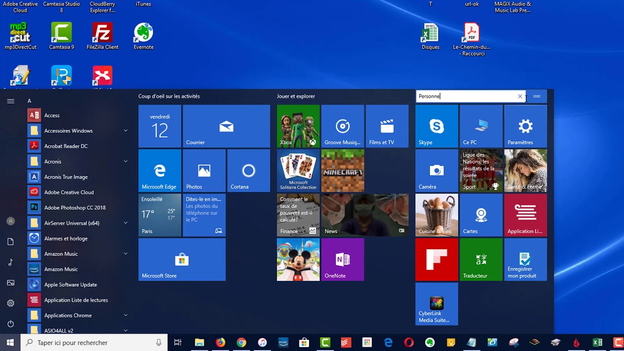Launch the Microsoft Edge tile
Image resolution: width=624 pixels, height=351 pixels.
pos(159,171)
